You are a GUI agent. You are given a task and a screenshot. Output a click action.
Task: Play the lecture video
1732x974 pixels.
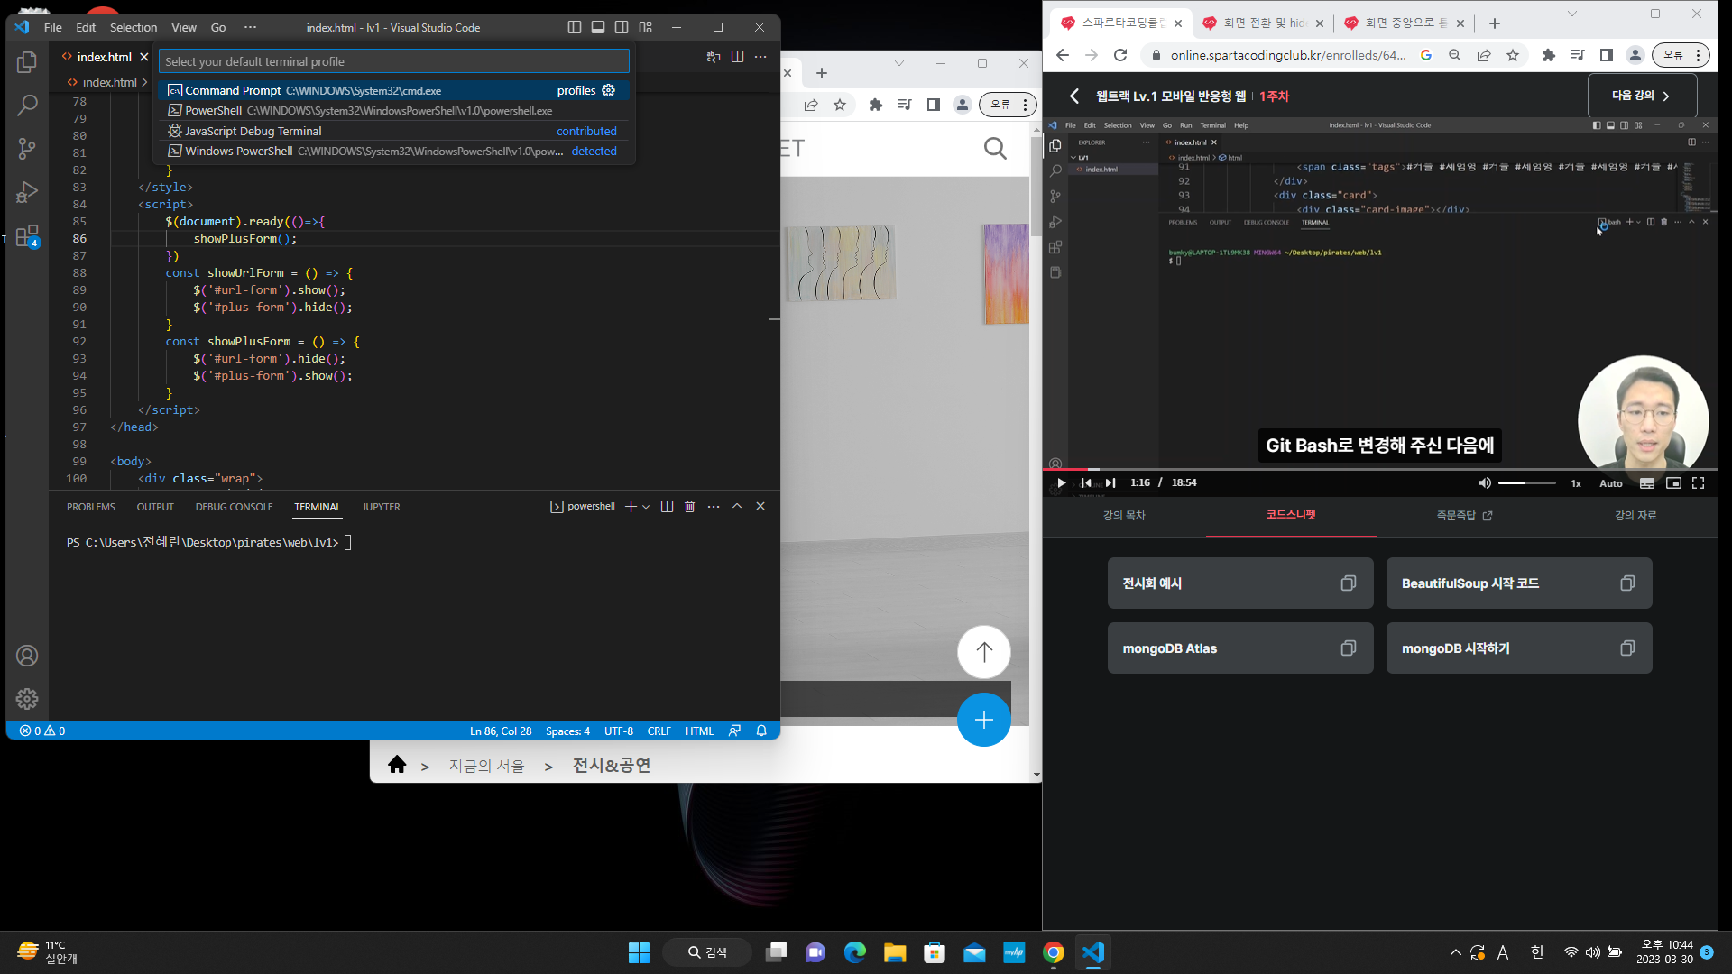tap(1062, 483)
